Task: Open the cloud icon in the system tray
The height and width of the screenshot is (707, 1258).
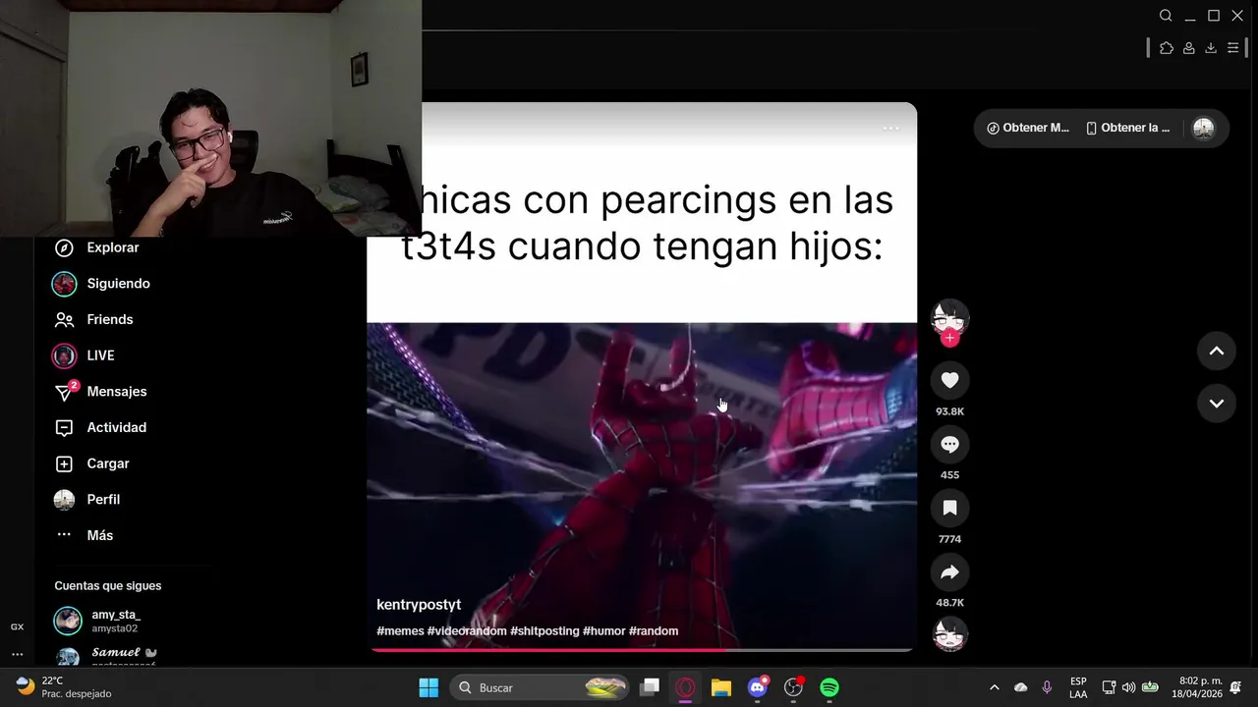Action: pos(1020,687)
